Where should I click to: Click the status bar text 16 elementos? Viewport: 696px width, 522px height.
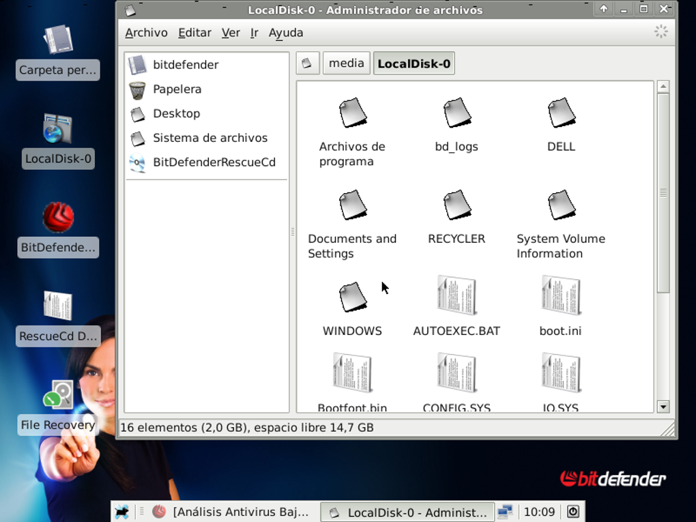[247, 427]
